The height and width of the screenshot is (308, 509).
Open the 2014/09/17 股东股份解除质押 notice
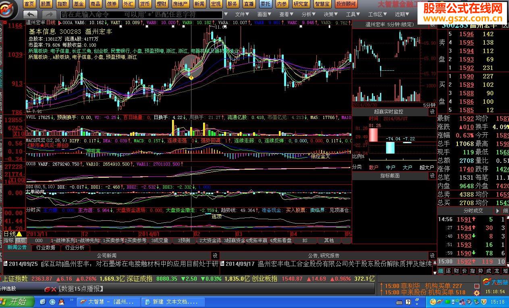pos(329,264)
